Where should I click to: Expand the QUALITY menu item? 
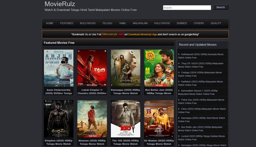[216, 24]
